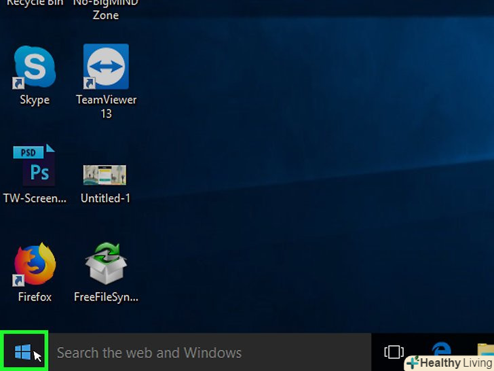Open Task View on the taskbar

coord(394,352)
